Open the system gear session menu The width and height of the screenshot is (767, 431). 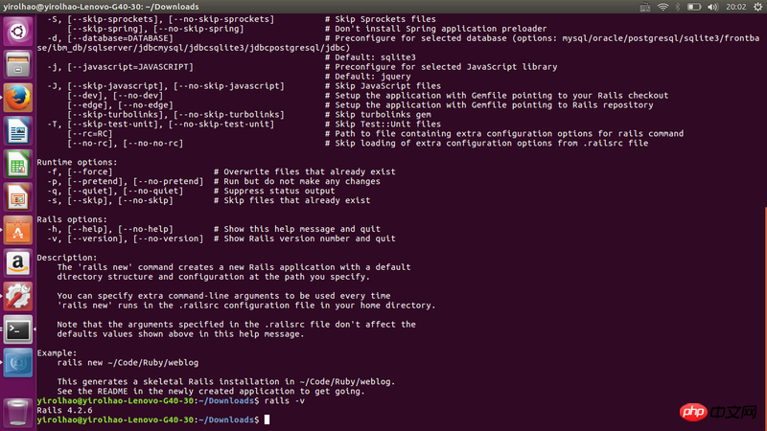(x=757, y=7)
